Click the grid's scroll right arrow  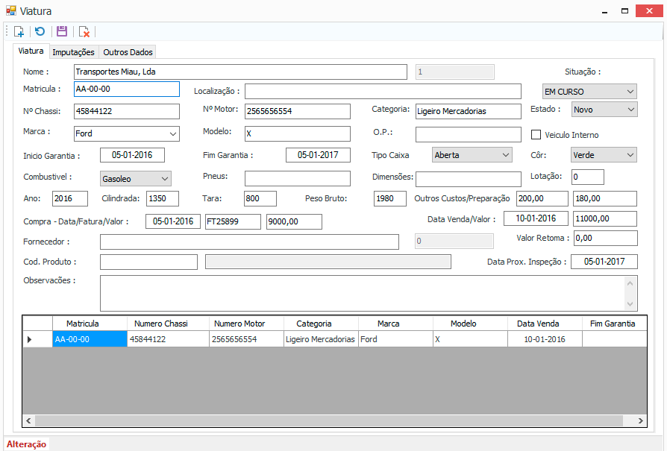641,421
